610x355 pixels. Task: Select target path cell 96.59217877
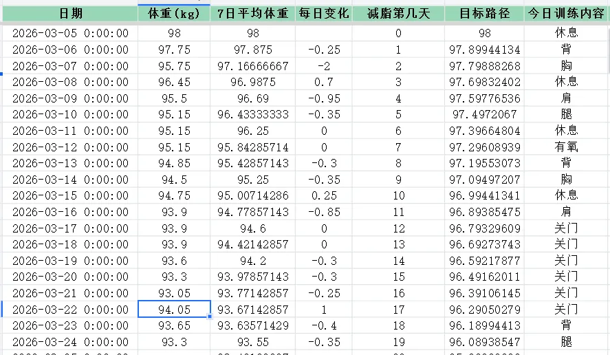[484, 261]
